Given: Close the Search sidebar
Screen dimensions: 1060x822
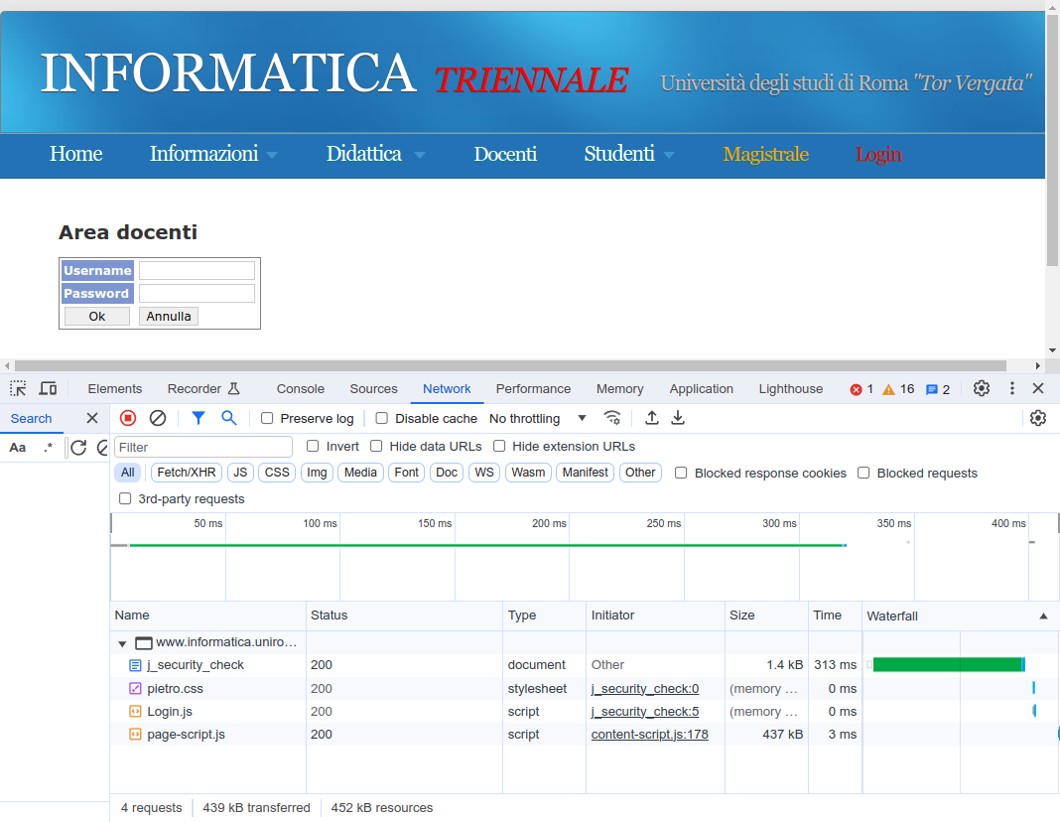Looking at the screenshot, I should 92,418.
